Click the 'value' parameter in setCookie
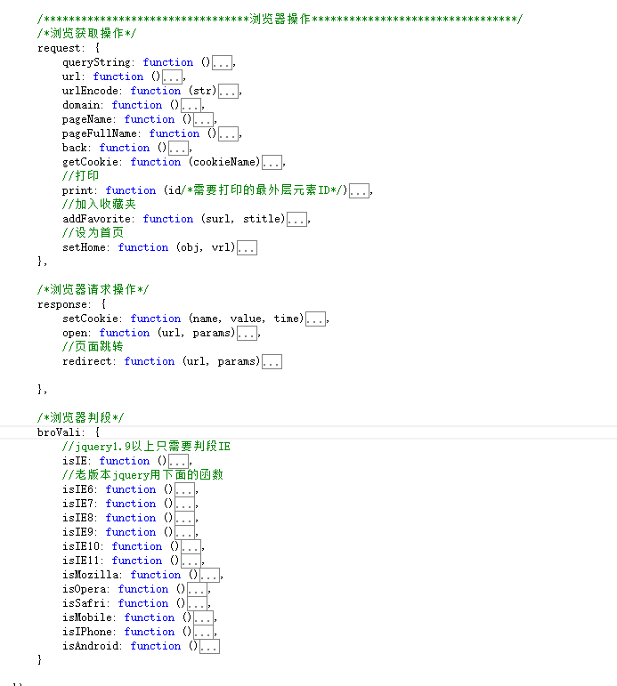 tap(246, 319)
